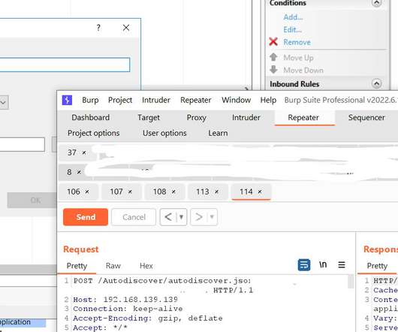Close Repeater tab 108
398x332 pixels.
click(x=173, y=192)
